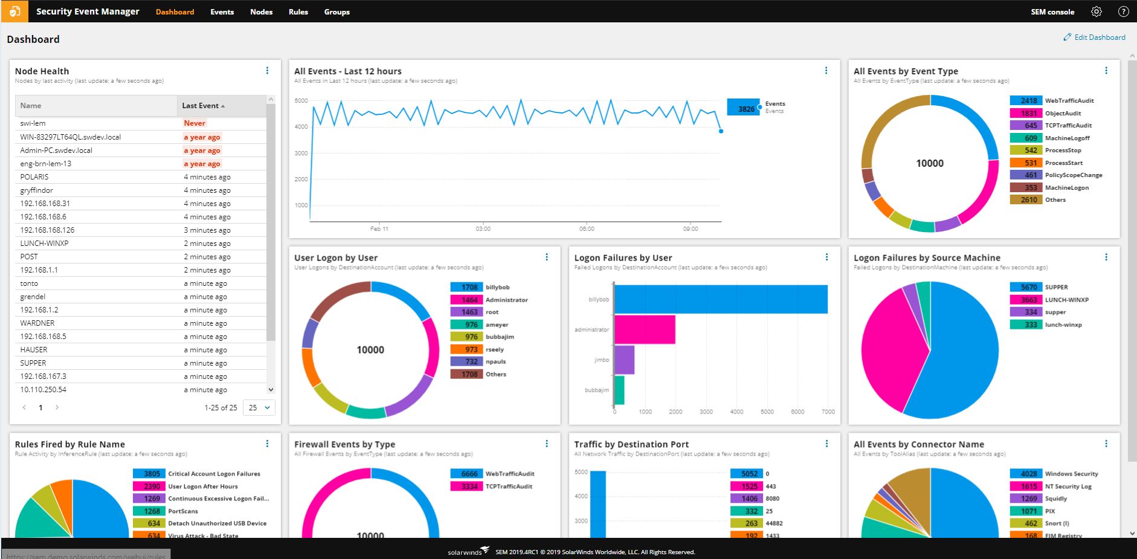Click the Name column header
The image size is (1137, 559).
click(x=96, y=106)
